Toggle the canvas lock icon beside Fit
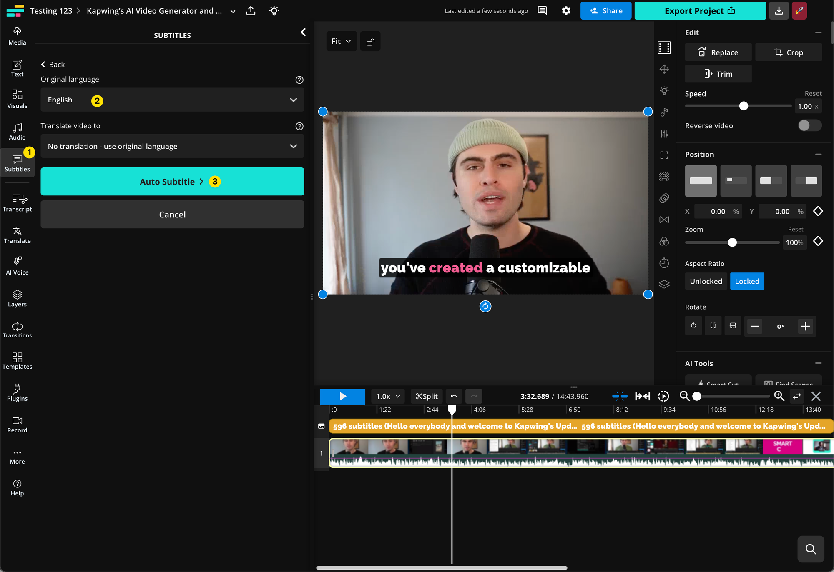 (x=370, y=42)
